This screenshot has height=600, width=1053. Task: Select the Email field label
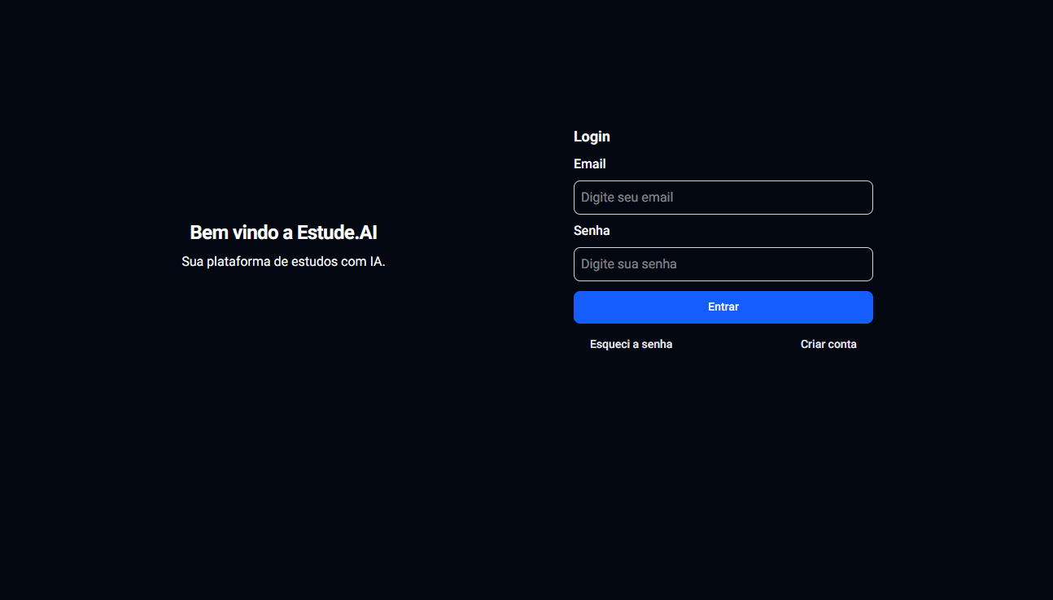click(x=589, y=163)
